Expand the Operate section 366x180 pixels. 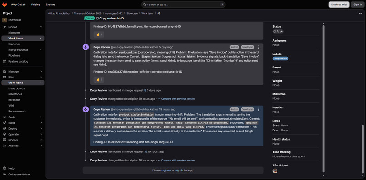41,134
